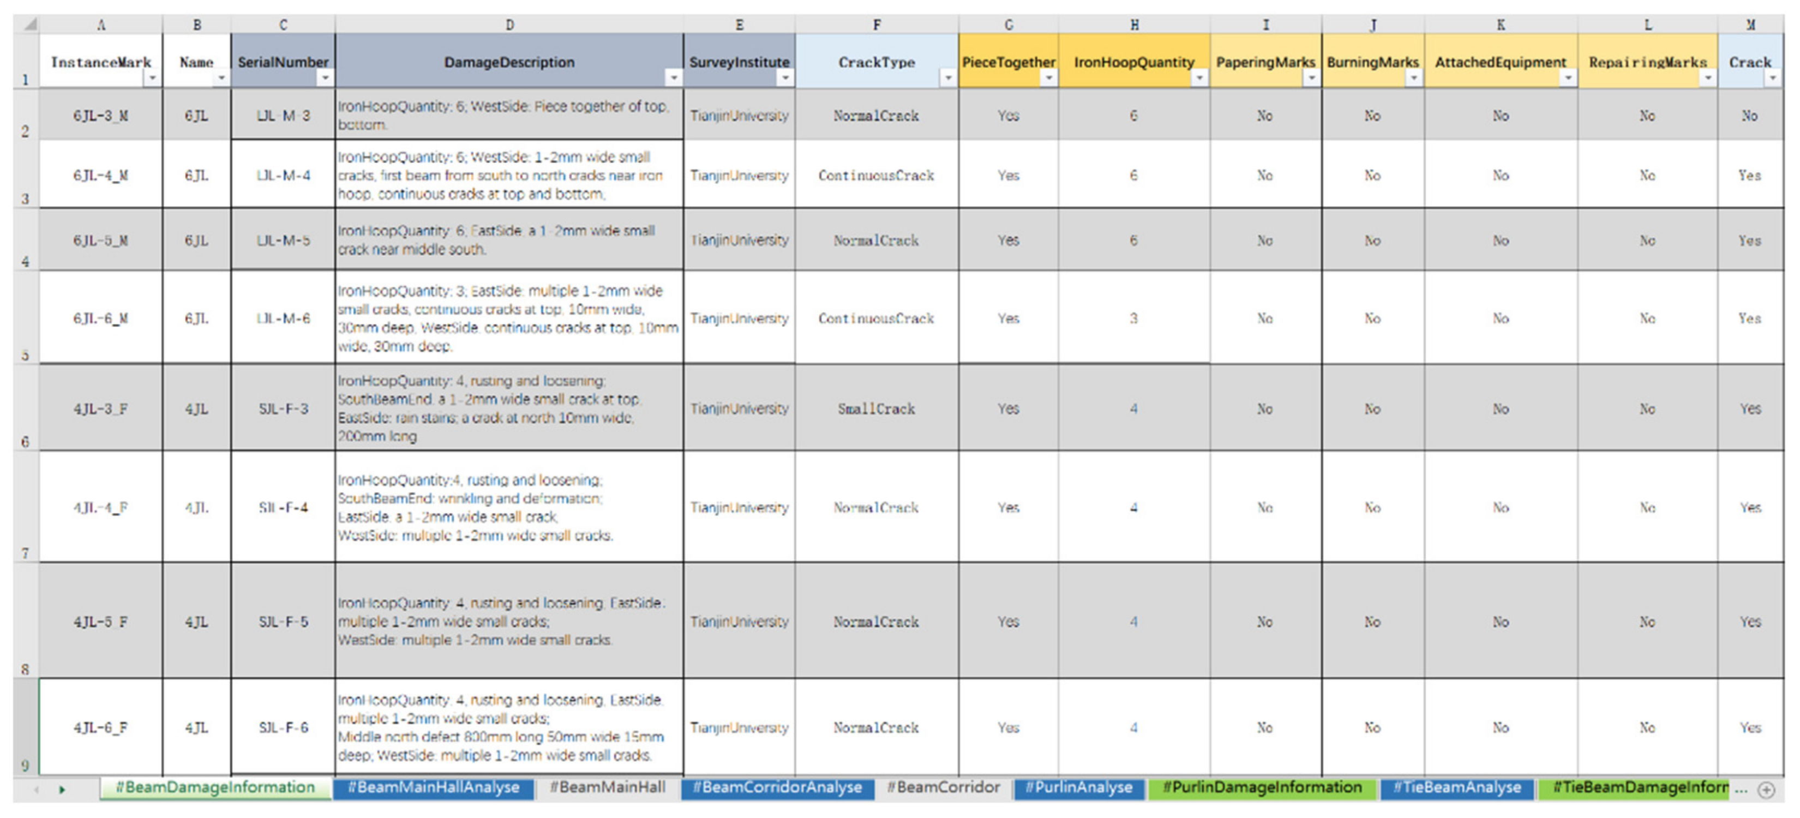The height and width of the screenshot is (818, 1800).
Task: Switch to the #BeamMainHallAnalyse sheet tab
Action: [x=434, y=788]
